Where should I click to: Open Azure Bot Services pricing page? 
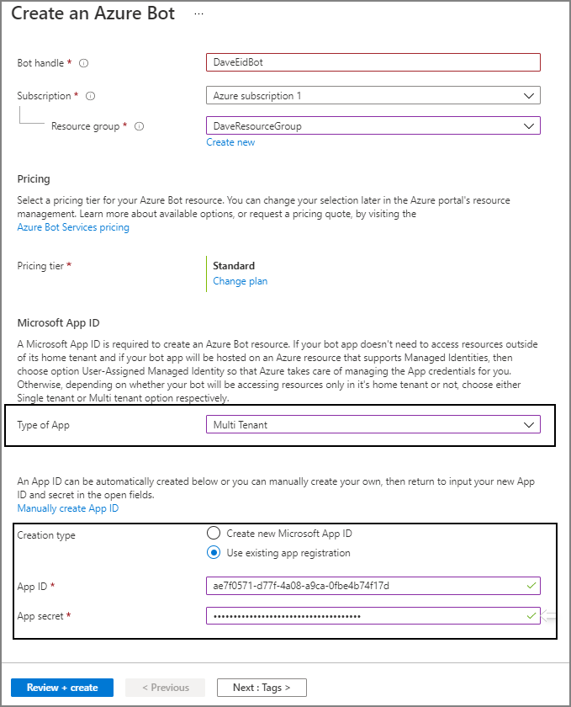(x=73, y=226)
